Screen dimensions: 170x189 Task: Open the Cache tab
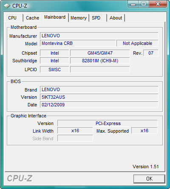click(32, 18)
